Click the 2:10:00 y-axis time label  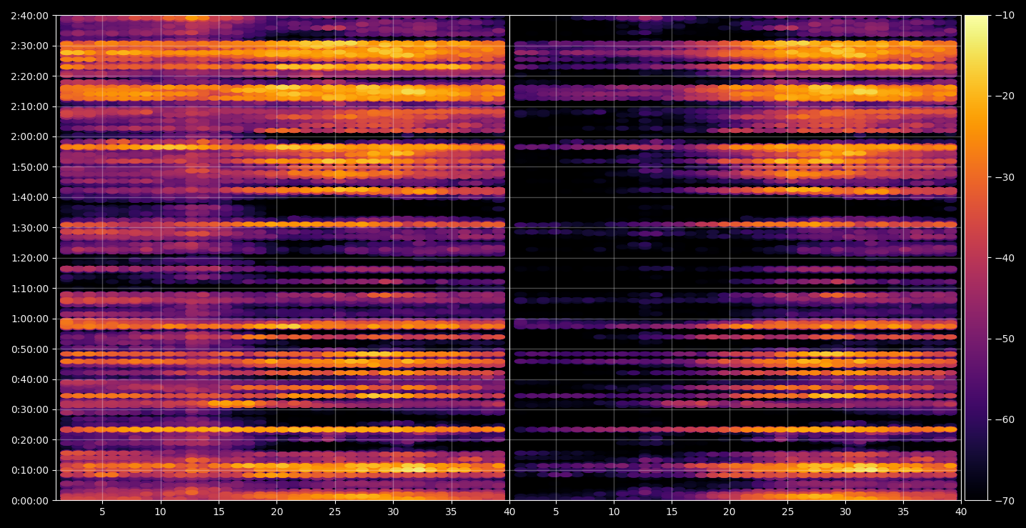[x=30, y=106]
